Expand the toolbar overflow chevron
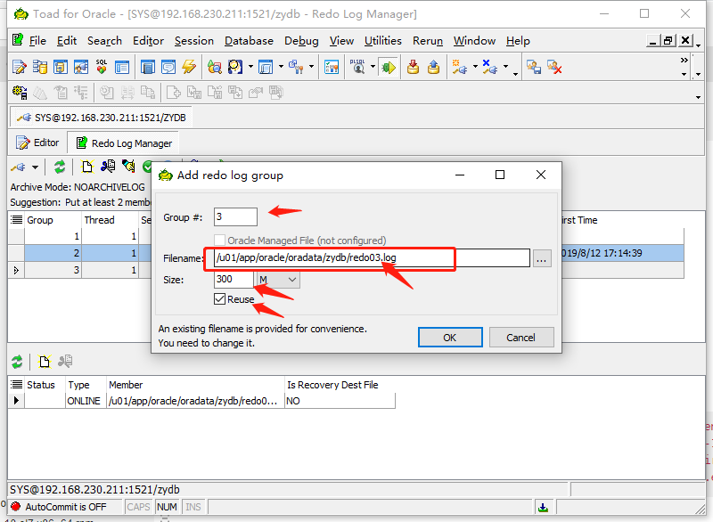The height and width of the screenshot is (522, 713). coord(684,60)
